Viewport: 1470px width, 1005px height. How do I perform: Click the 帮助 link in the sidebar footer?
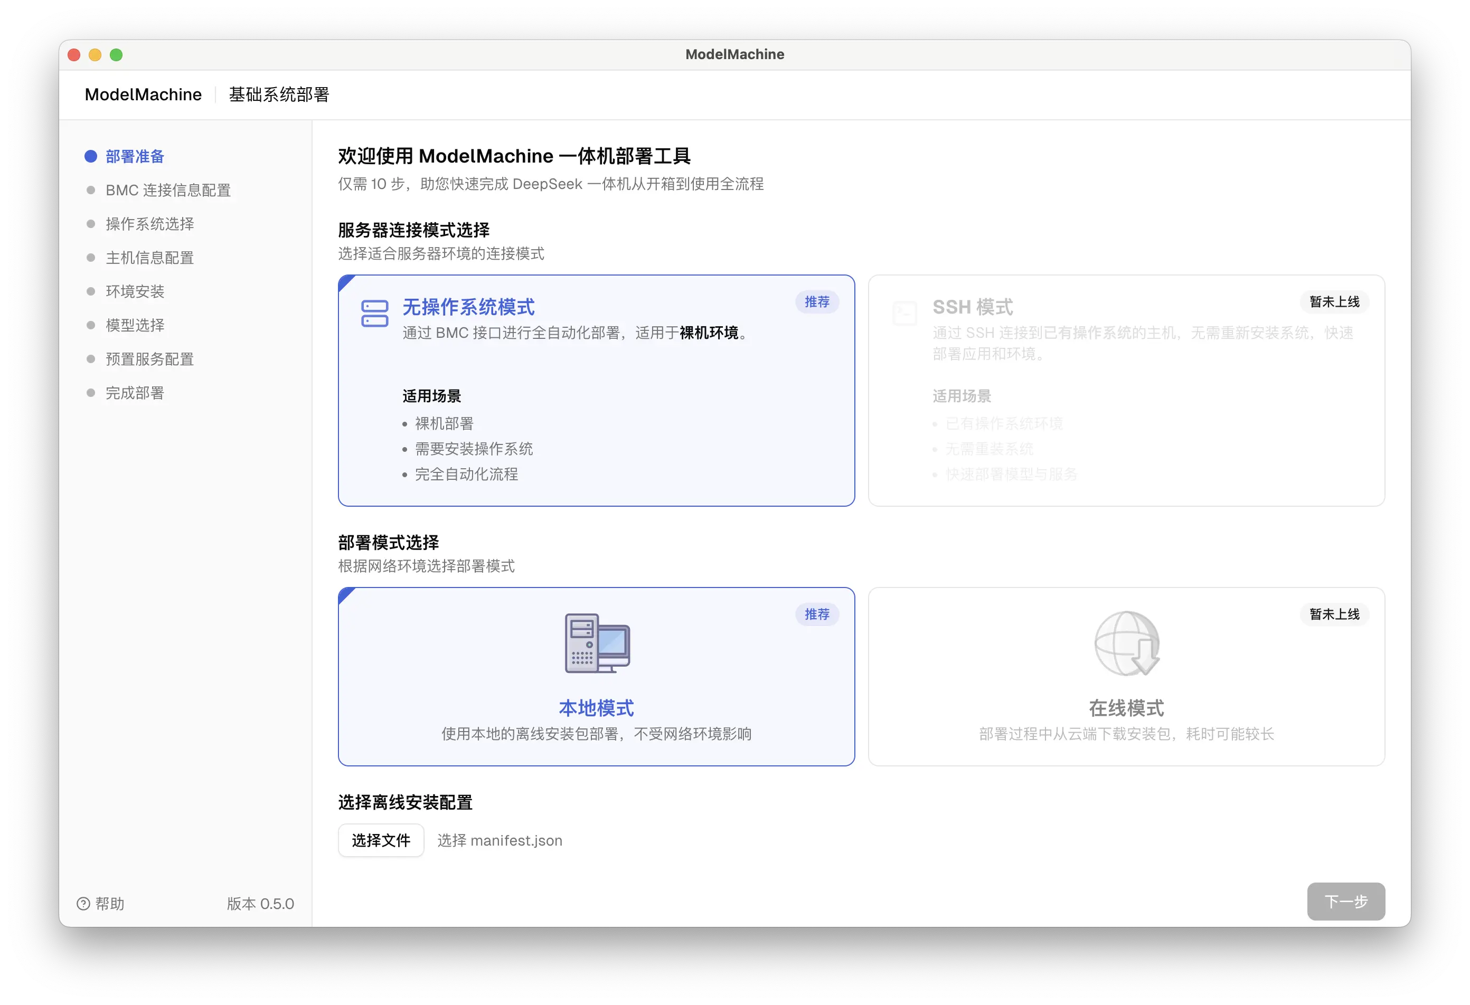109,904
